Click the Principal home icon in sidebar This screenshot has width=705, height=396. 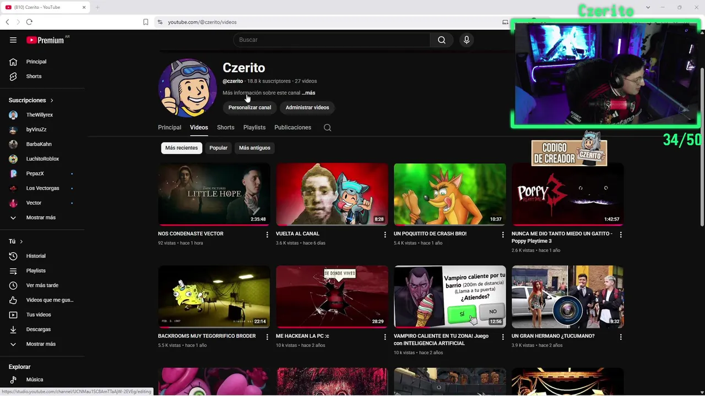(x=13, y=62)
